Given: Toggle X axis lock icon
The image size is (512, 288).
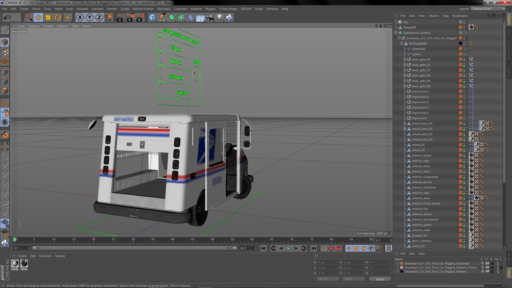Looking at the screenshot, I should (x=80, y=18).
